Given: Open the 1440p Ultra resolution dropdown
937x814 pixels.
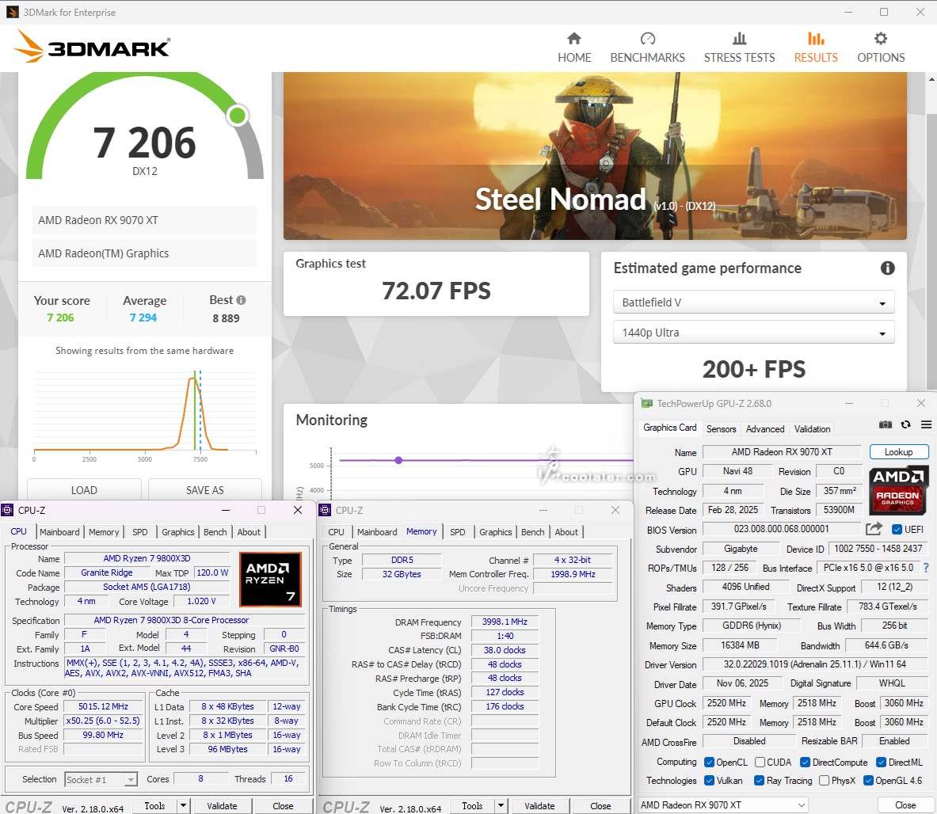Looking at the screenshot, I should click(753, 333).
